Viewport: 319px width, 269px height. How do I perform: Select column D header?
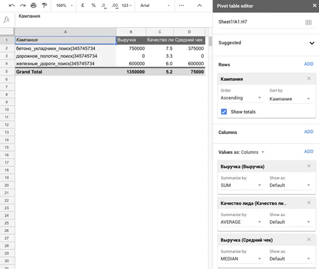click(189, 32)
